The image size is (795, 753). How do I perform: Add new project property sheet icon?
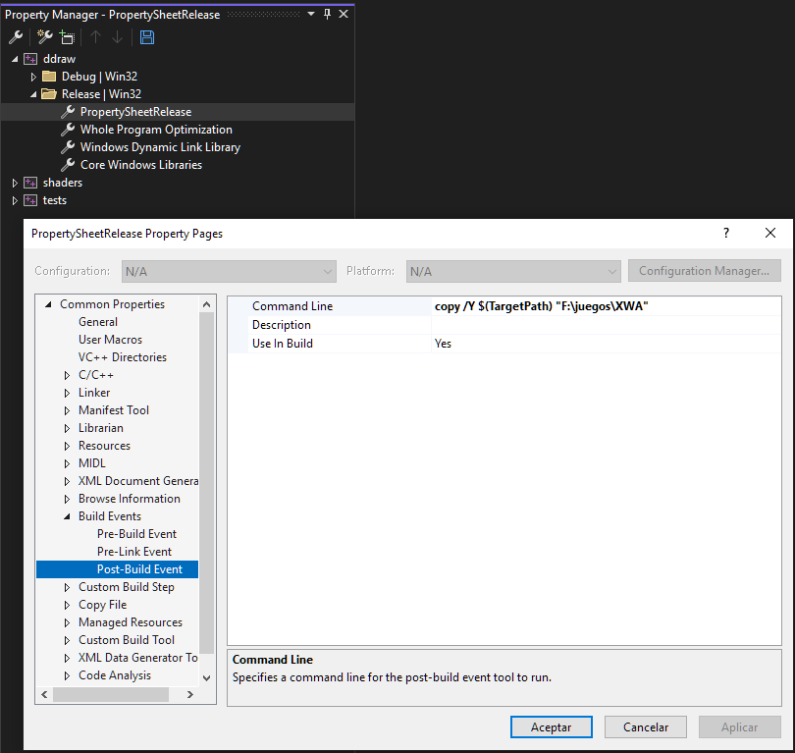coord(45,37)
